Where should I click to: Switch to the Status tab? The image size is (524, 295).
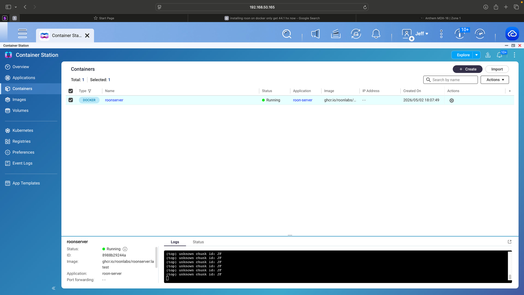pos(198,242)
